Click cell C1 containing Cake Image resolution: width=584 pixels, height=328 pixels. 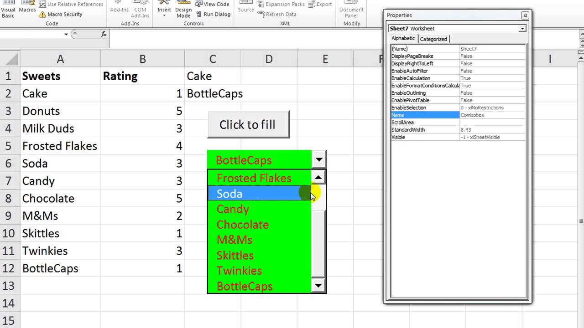click(x=213, y=76)
